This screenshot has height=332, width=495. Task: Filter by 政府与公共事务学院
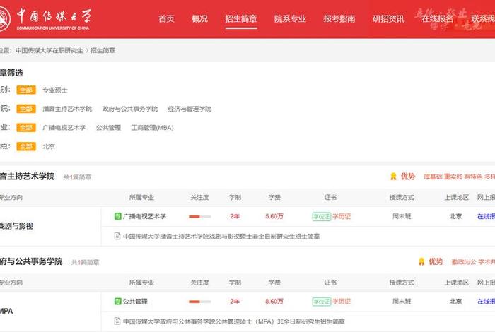click(130, 109)
